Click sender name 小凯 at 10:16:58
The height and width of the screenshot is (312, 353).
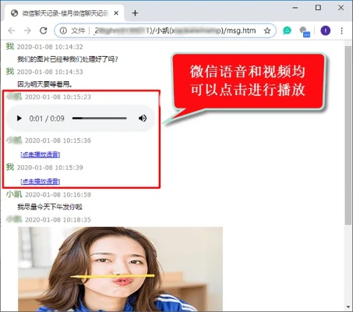tap(14, 194)
